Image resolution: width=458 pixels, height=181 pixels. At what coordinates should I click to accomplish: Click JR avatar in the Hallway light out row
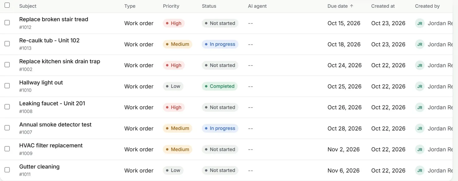420,87
